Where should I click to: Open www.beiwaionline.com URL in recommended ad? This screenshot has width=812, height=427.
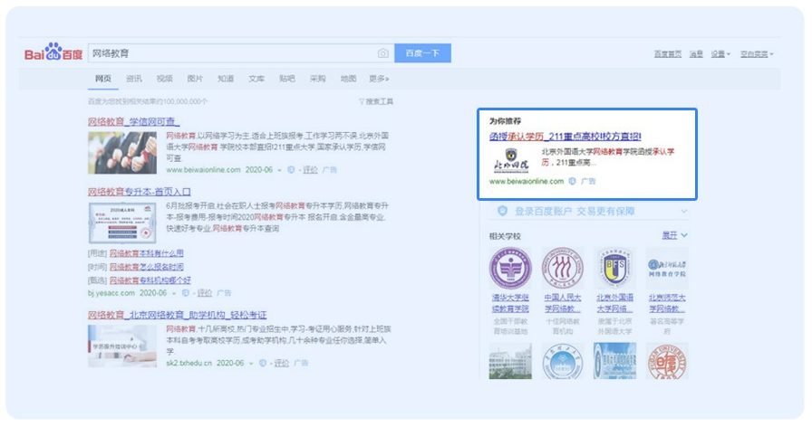tap(527, 182)
